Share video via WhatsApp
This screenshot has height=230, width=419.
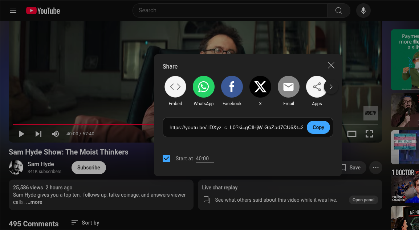click(x=204, y=91)
